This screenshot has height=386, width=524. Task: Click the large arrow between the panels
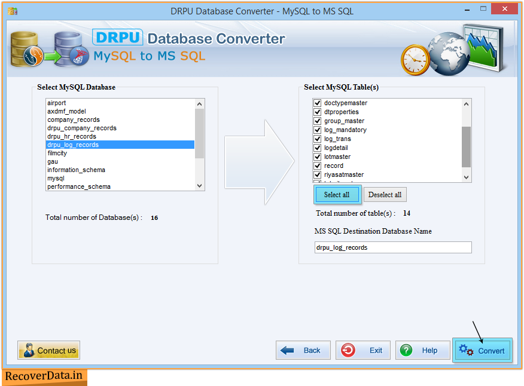pos(260,162)
